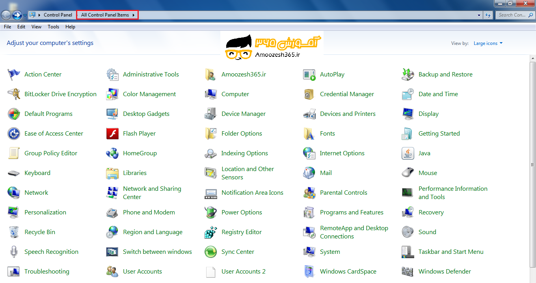The width and height of the screenshot is (536, 283).
Task: Open the Programs and Features link
Action: click(352, 212)
